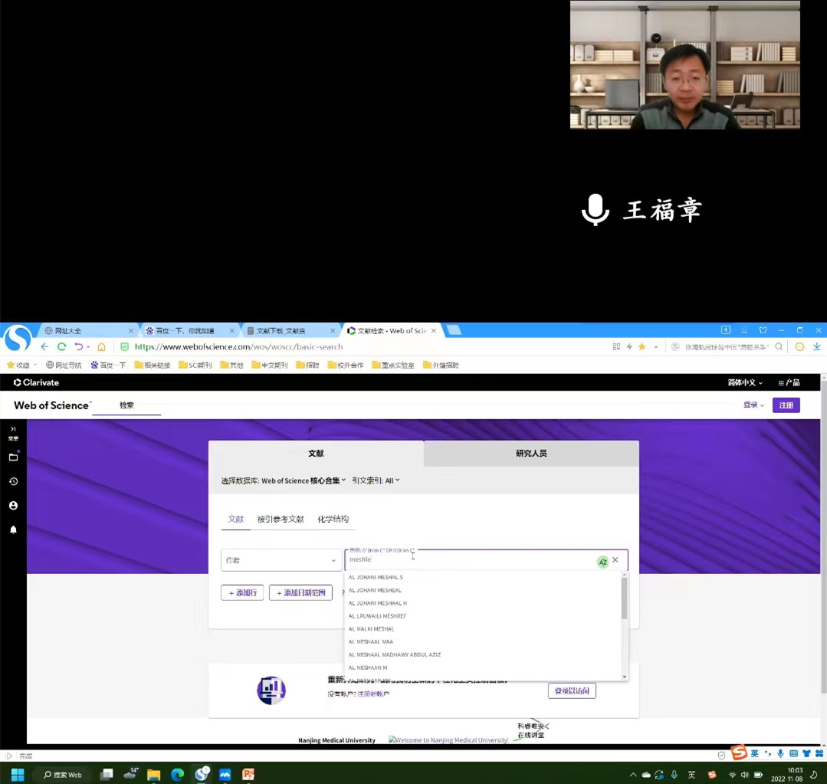The height and width of the screenshot is (784, 827).
Task: Switch to the 研究人员 tab
Action: (531, 454)
